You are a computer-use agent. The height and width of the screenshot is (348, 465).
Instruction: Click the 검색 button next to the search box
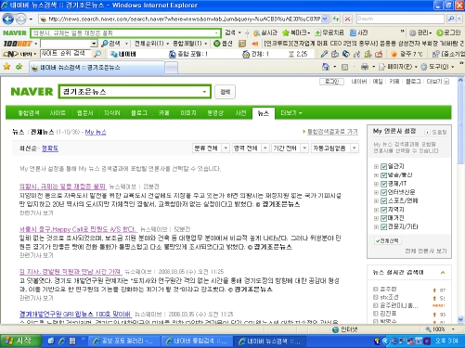click(225, 92)
